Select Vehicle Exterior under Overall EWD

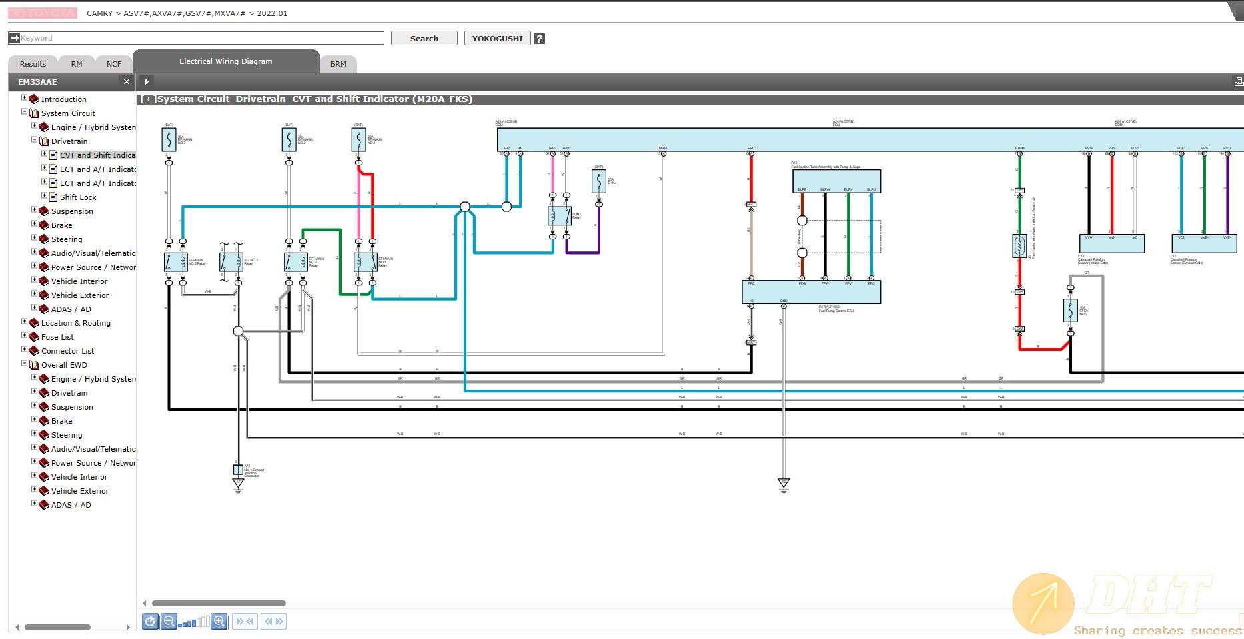tap(80, 491)
